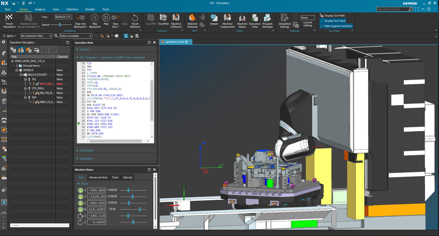Switch to the Selection ribbon tab
439x236 pixels.
pos(72,9)
